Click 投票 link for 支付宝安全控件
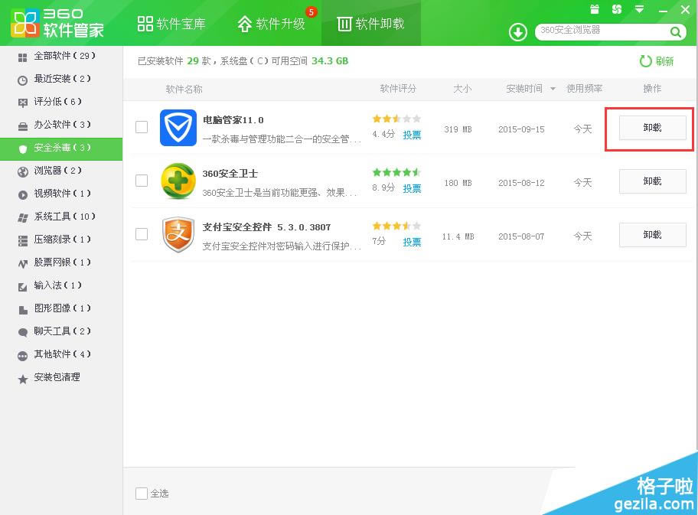Viewport: 698px width, 515px height. 412,242
